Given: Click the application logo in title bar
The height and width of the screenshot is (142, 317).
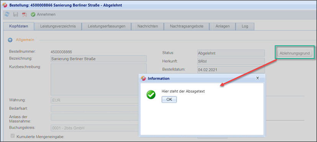Looking at the screenshot, I should pos(5,5).
